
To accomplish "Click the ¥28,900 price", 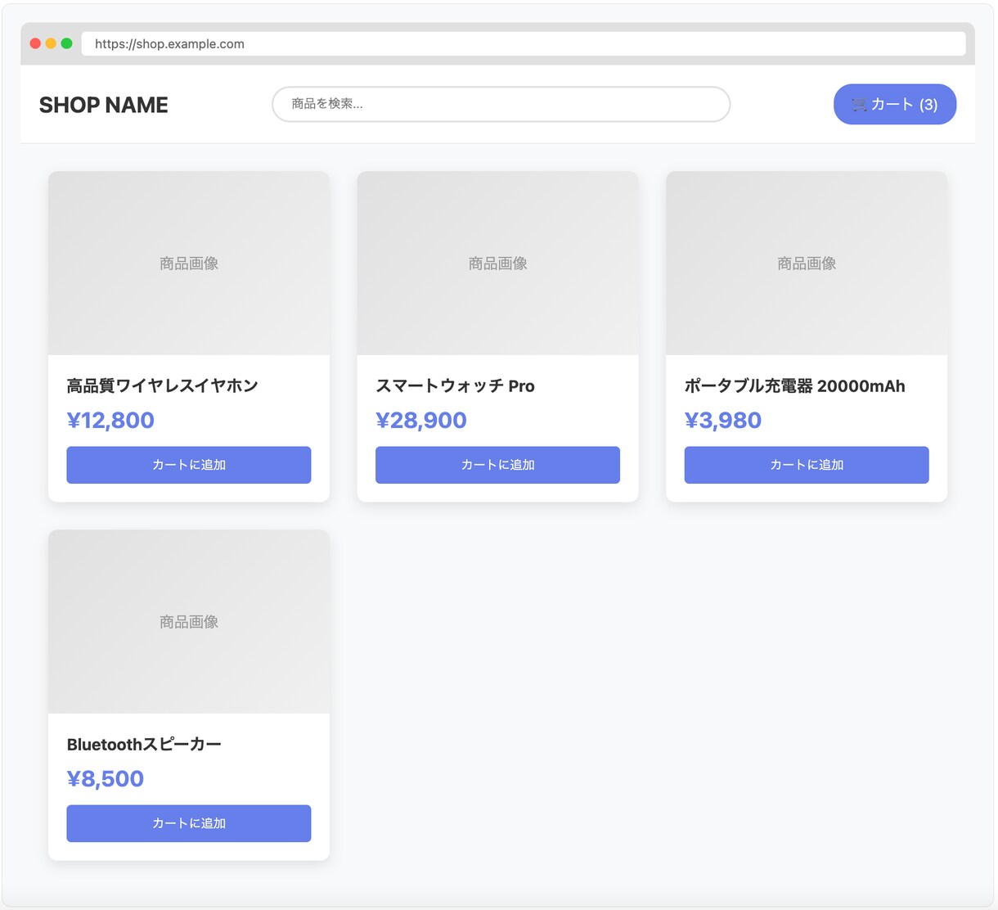I will [421, 420].
